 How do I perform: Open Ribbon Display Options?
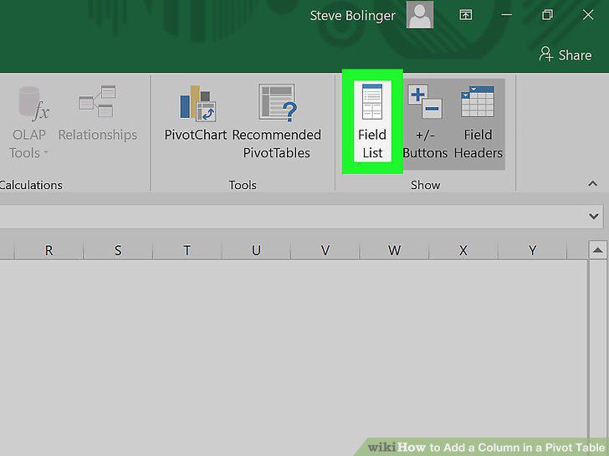466,15
